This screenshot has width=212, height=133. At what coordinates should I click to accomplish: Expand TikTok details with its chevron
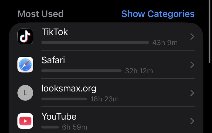pos(192,36)
